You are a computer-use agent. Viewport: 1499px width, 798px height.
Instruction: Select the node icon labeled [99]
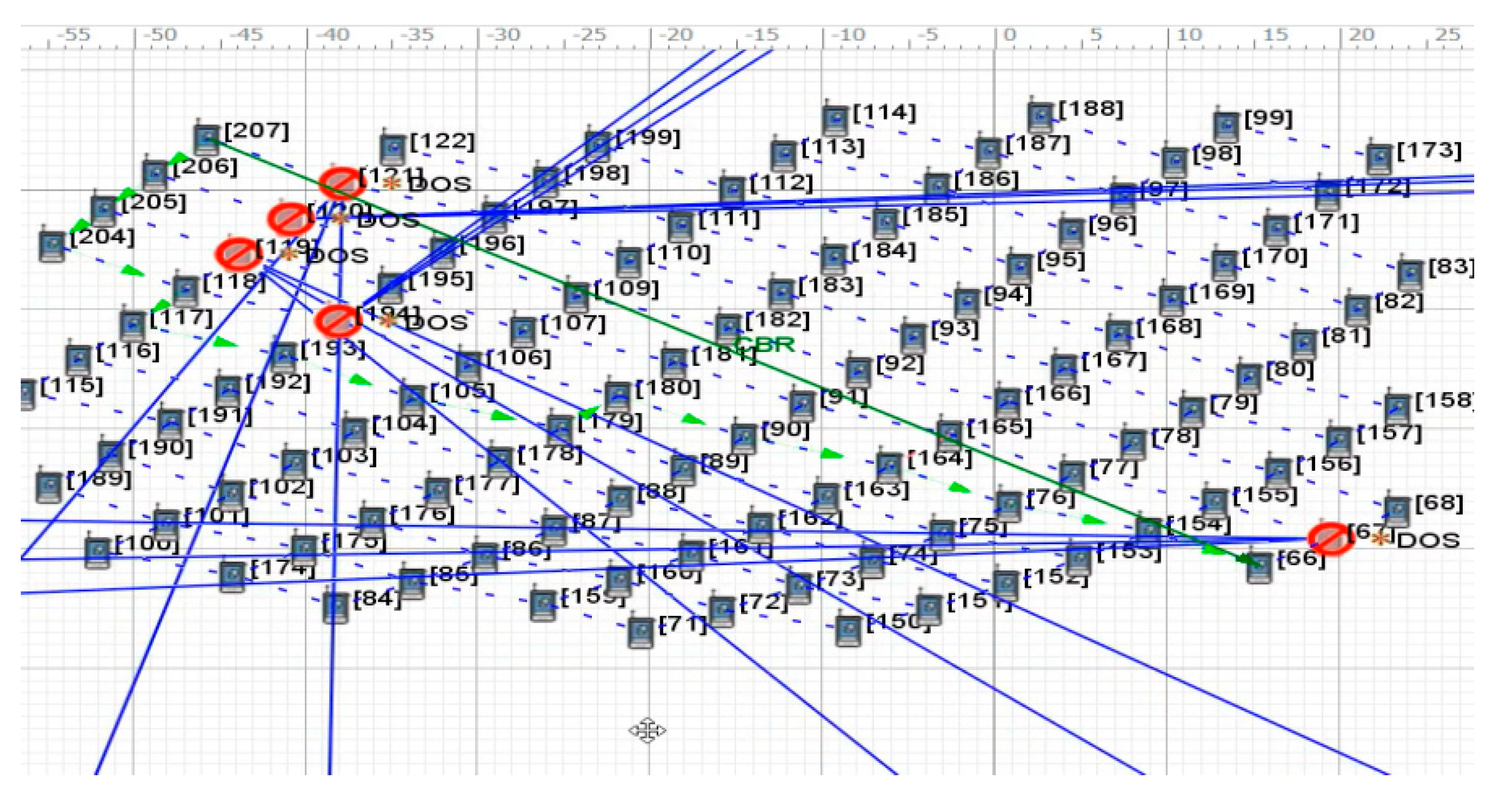pos(1226,126)
